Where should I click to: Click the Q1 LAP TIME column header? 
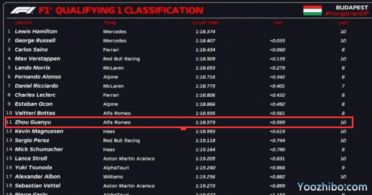205,23
